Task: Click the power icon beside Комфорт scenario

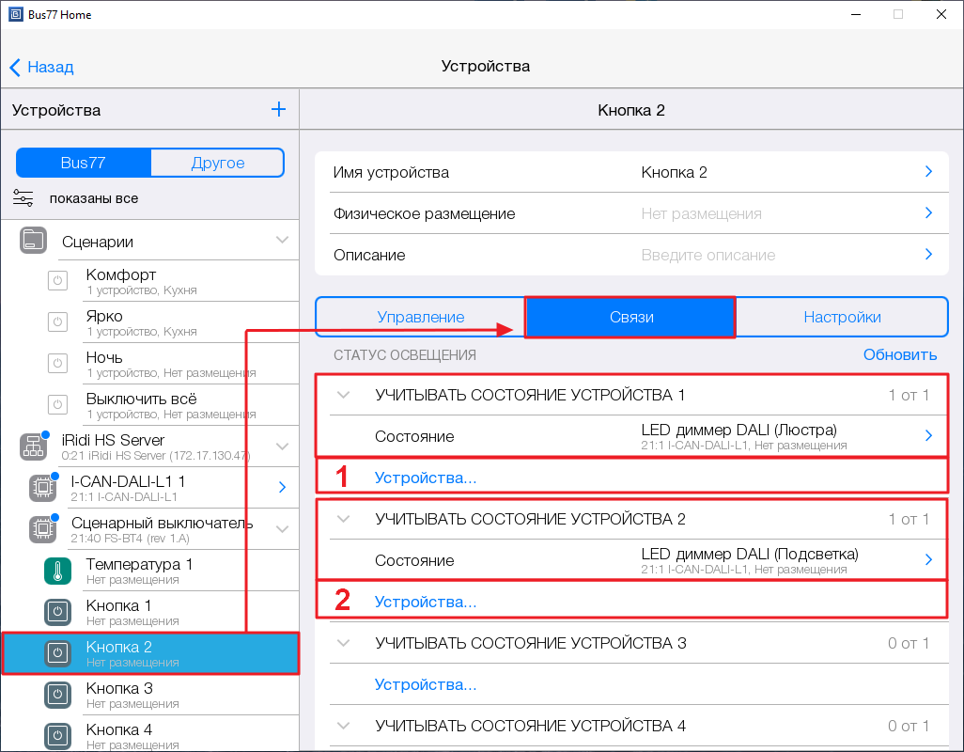Action: (x=58, y=281)
